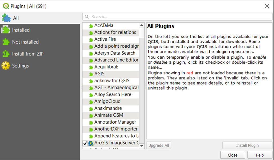Click the search magnifier icon
Viewport: 274px width, 160px height.
pos(87,17)
